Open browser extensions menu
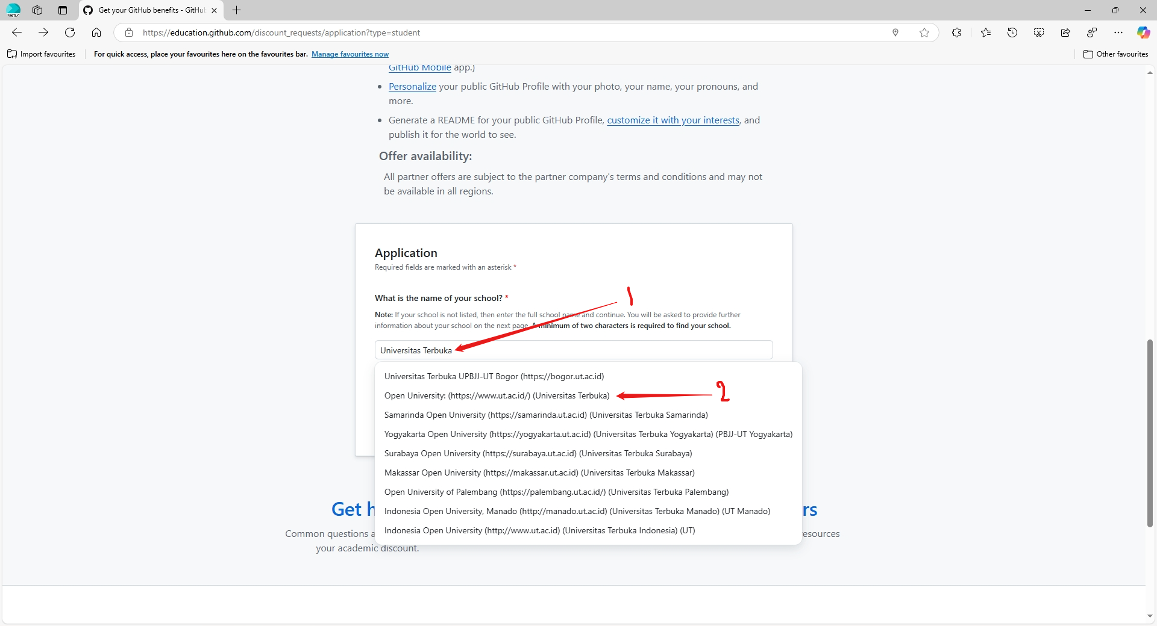Screen dimensions: 1157x626 (x=956, y=33)
